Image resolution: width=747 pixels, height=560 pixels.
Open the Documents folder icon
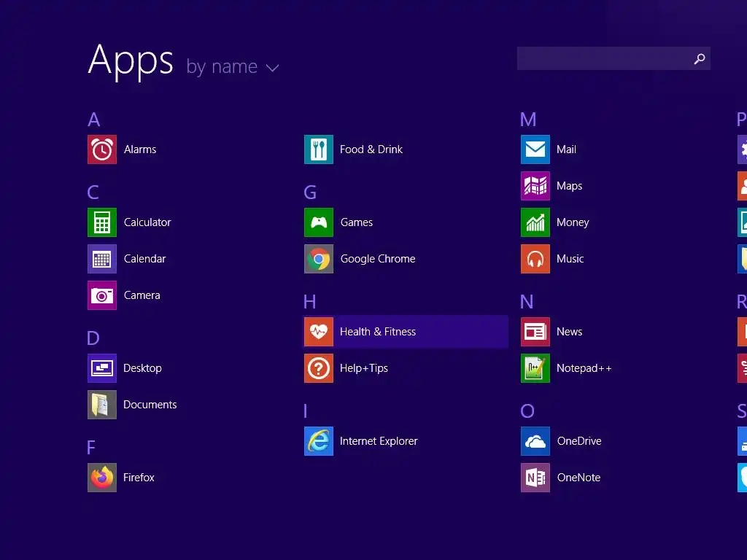point(102,405)
